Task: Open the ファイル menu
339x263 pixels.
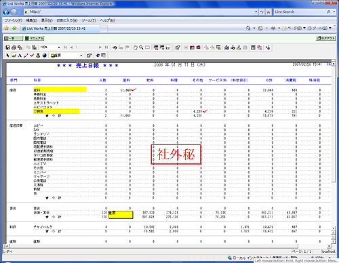Action: coord(14,20)
